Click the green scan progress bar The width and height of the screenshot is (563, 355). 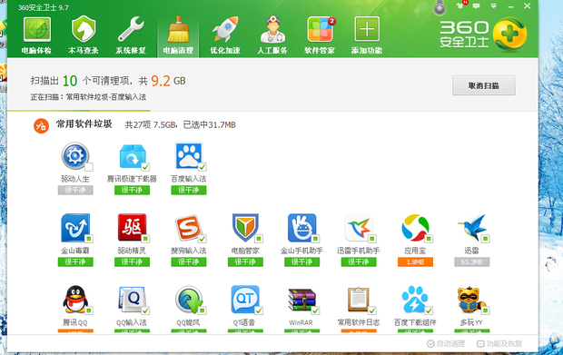coord(79,111)
